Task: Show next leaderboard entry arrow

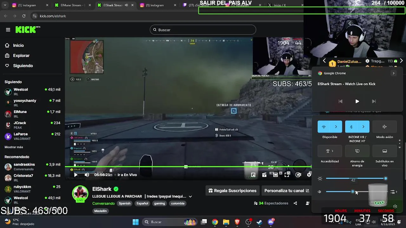Action: pos(401,61)
